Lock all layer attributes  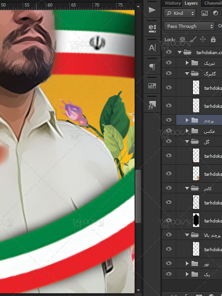(213, 39)
